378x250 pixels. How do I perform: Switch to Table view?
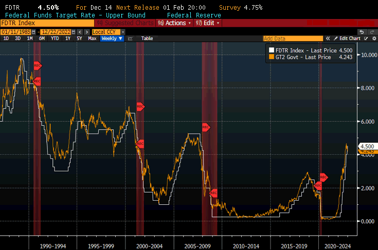pyautogui.click(x=147, y=39)
